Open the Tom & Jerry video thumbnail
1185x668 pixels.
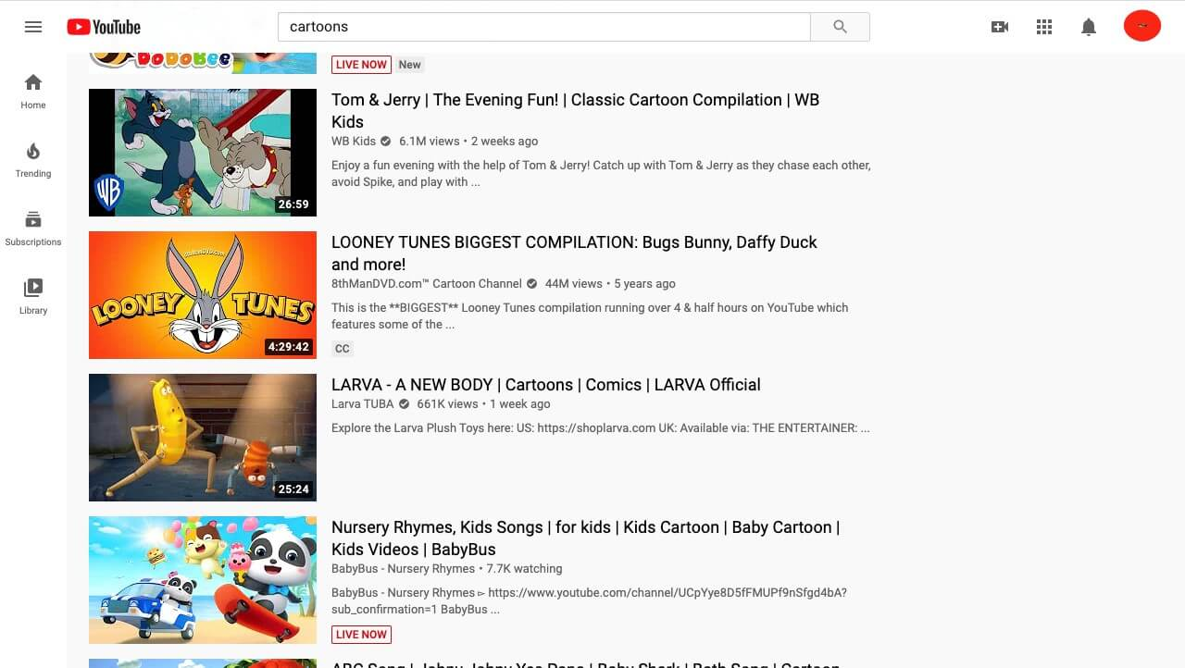203,153
